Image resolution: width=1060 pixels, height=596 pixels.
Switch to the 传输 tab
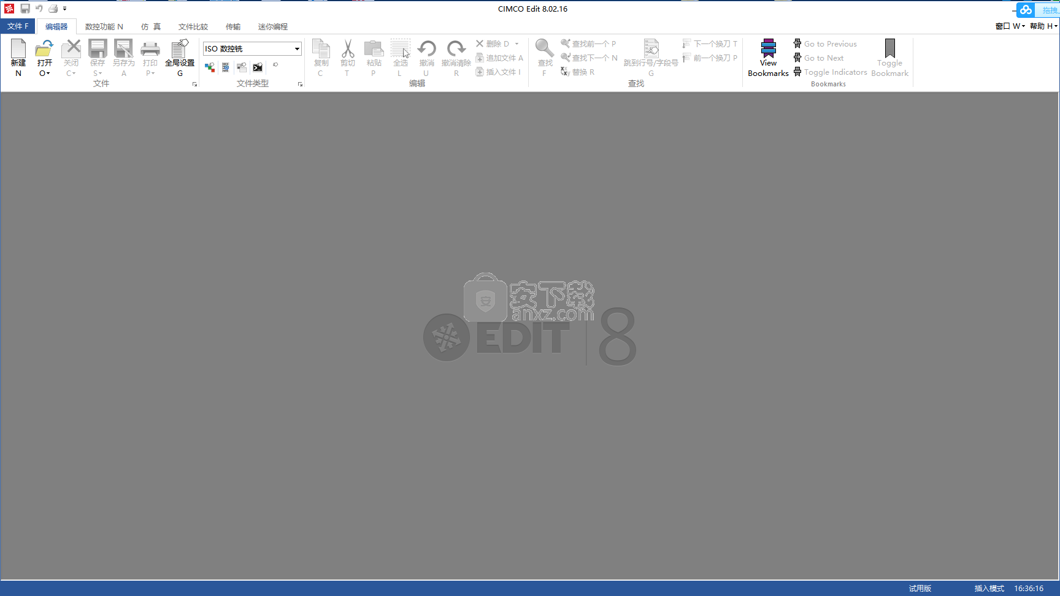[233, 26]
